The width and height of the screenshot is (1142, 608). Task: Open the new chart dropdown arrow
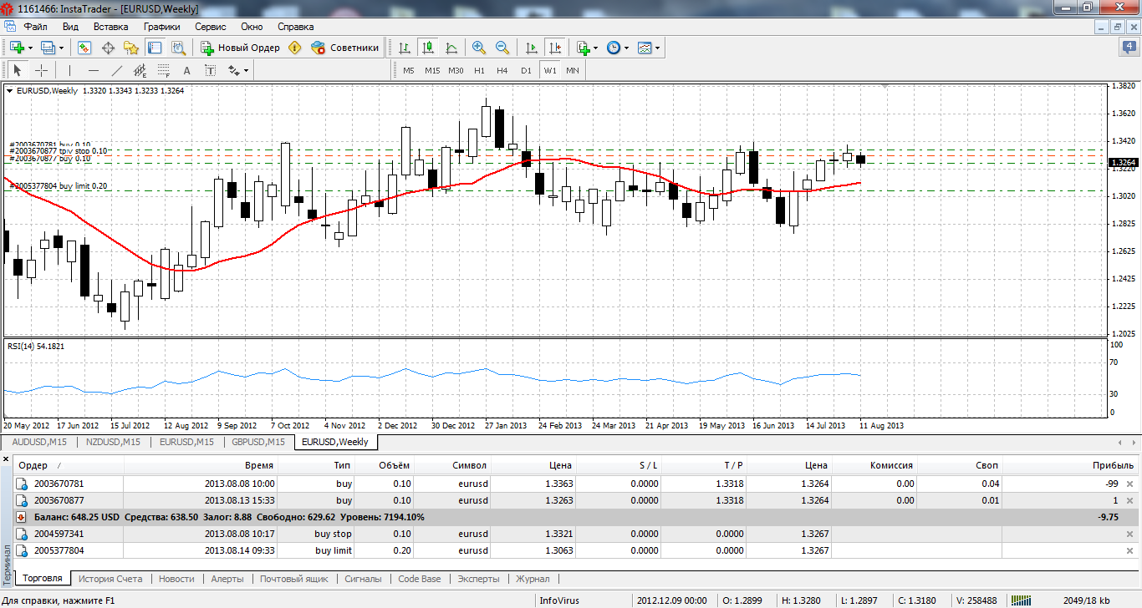(31, 48)
